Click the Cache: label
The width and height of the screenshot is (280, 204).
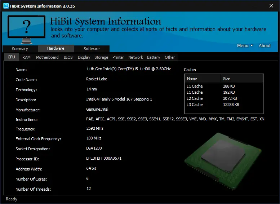click(190, 70)
